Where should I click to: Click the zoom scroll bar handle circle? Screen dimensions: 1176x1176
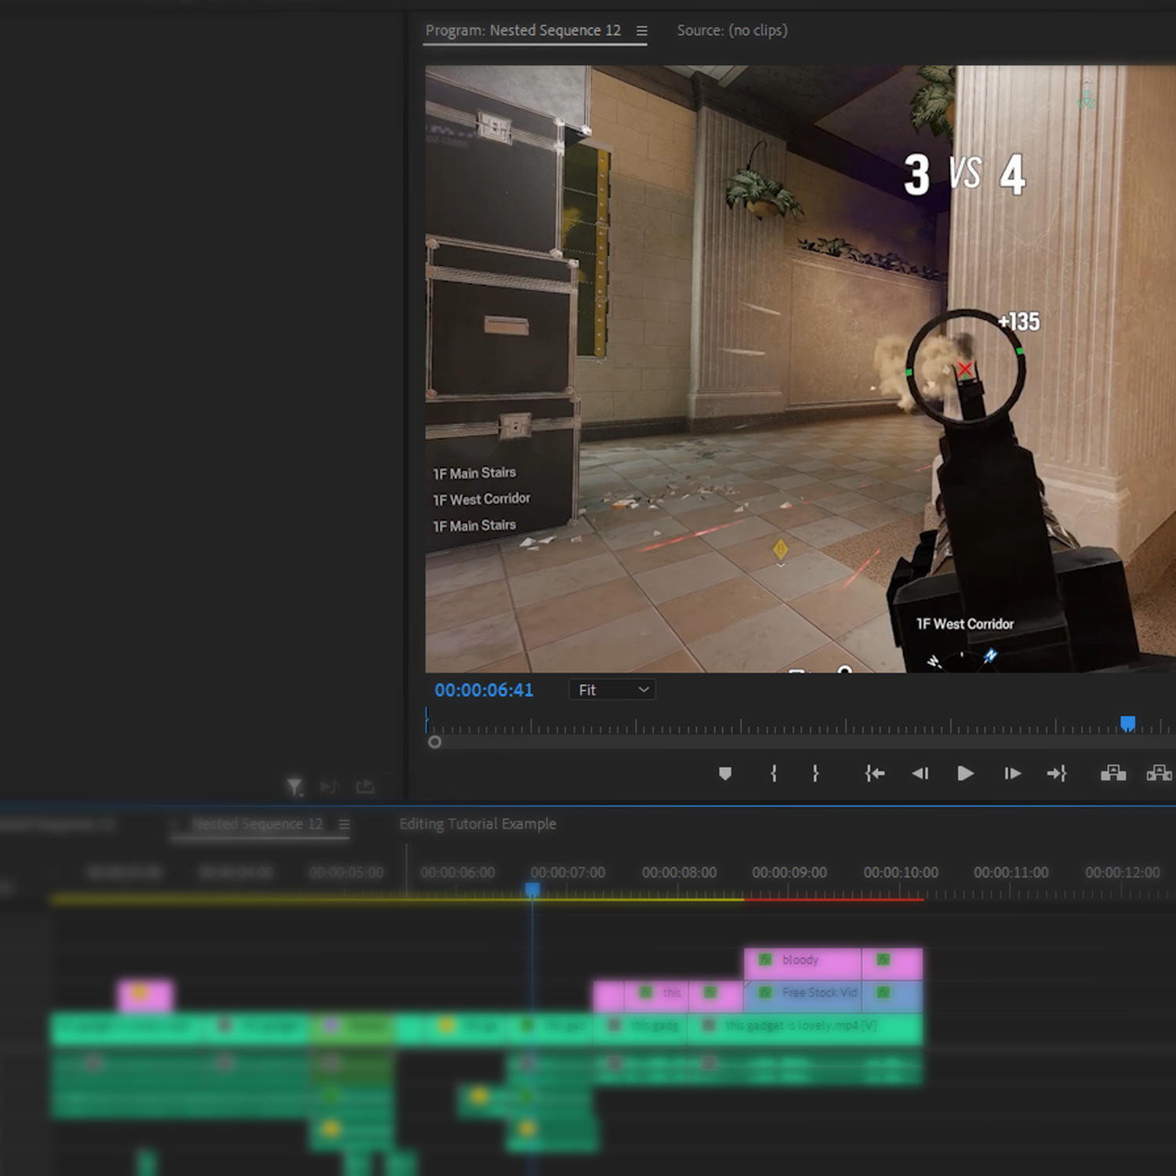[434, 742]
